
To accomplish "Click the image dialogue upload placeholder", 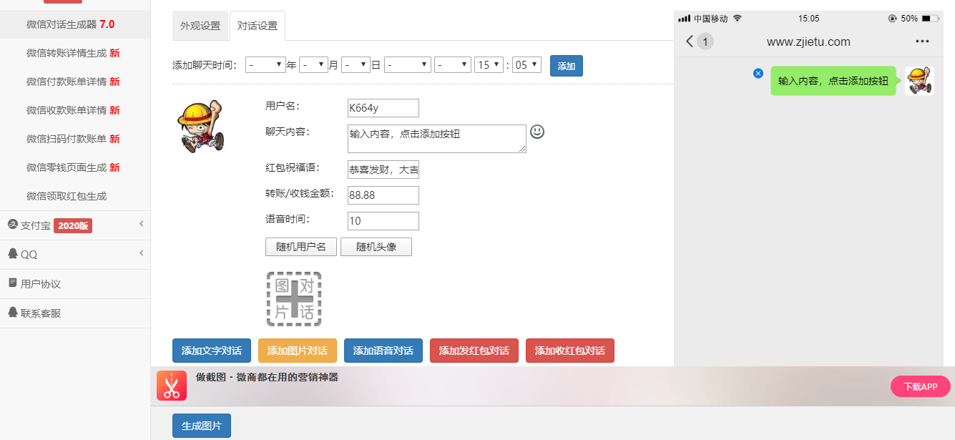I will tap(294, 299).
